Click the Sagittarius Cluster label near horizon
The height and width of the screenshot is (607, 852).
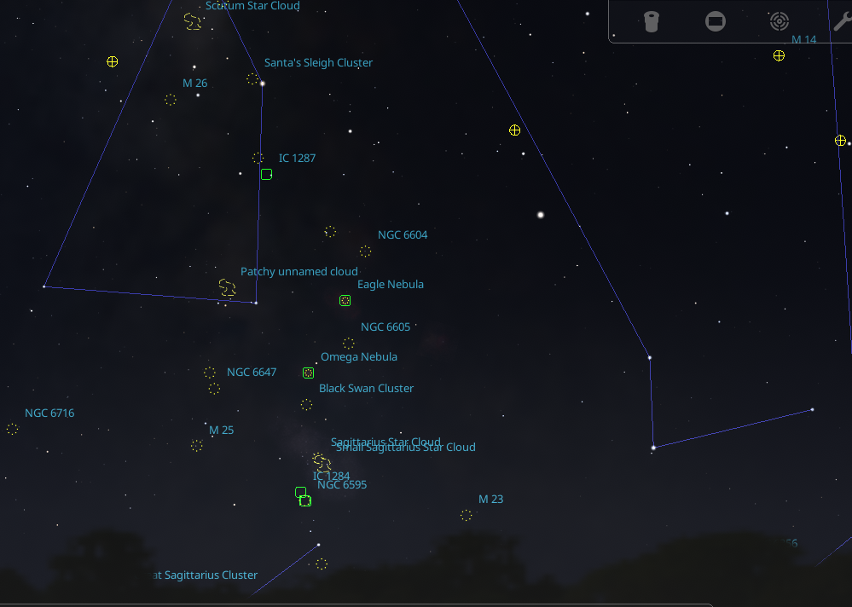pos(205,575)
